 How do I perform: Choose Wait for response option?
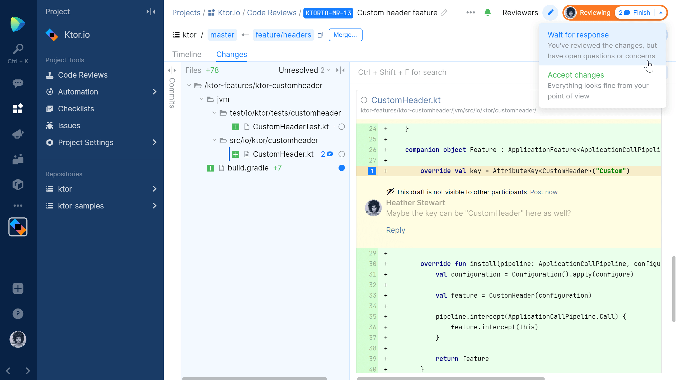[602, 45]
